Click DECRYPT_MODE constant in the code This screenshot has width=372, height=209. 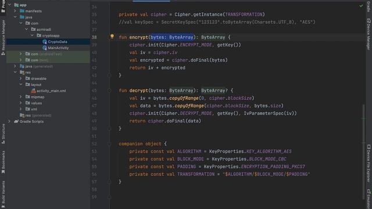196,113
